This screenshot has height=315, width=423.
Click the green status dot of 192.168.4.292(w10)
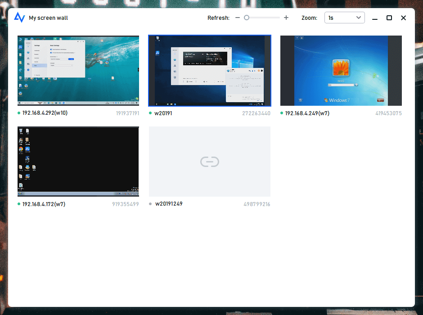coord(19,113)
